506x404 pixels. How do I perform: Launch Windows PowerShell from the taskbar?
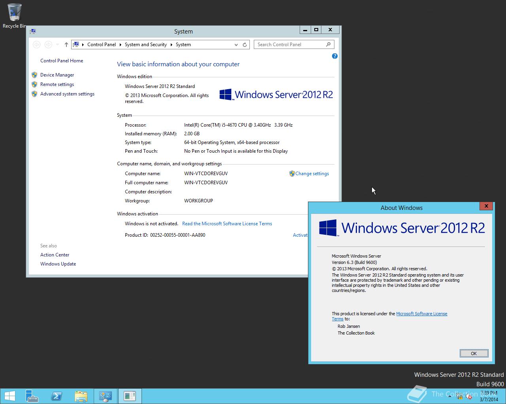pyautogui.click(x=57, y=396)
